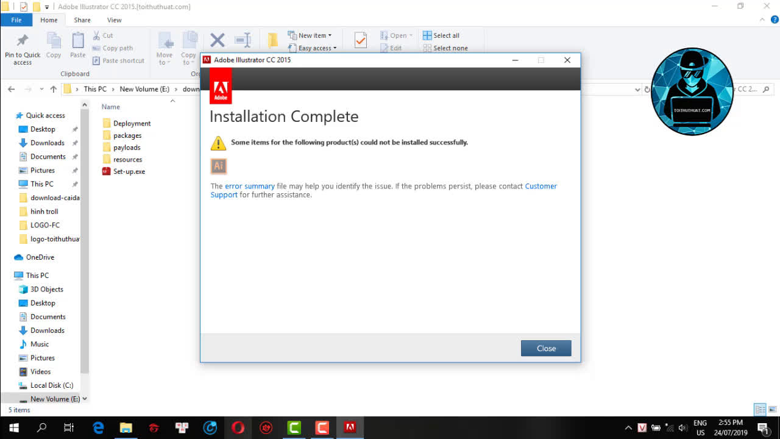Image resolution: width=780 pixels, height=439 pixels.
Task: Switch to details view button
Action: pyautogui.click(x=760, y=409)
